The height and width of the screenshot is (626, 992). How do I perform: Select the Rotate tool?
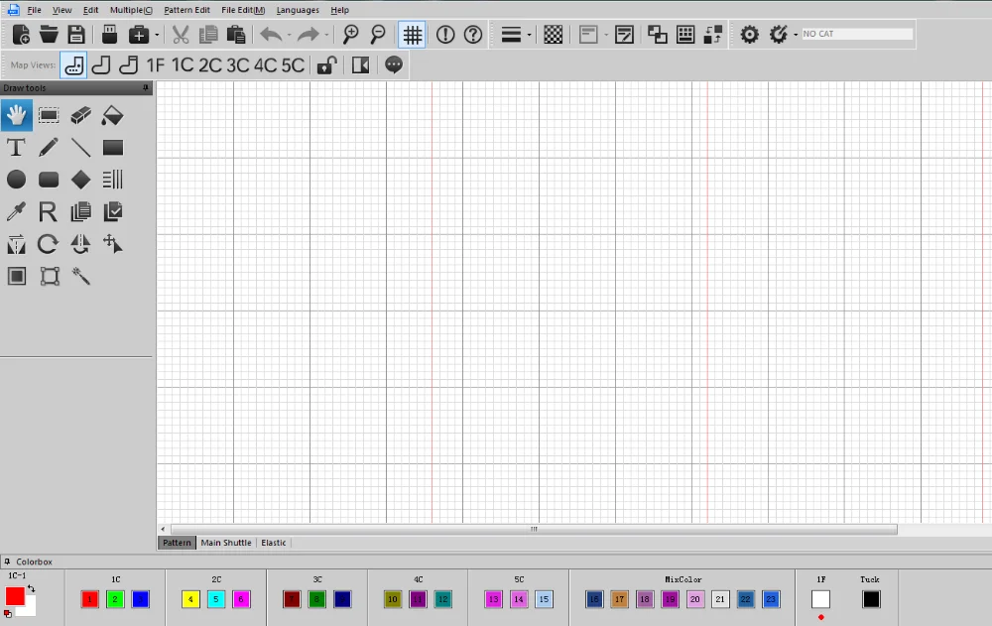(49, 244)
